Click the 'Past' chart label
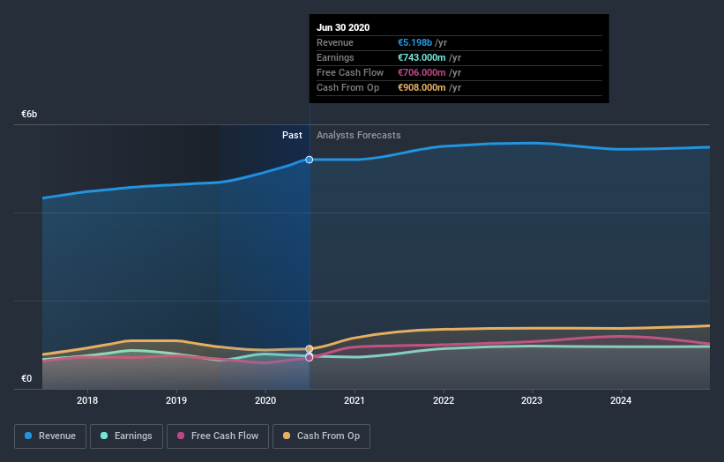This screenshot has width=724, height=462. point(292,135)
